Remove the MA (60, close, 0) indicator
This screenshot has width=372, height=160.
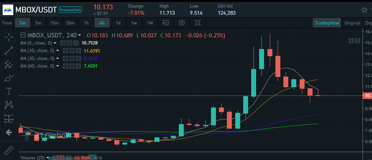pyautogui.click(x=78, y=66)
